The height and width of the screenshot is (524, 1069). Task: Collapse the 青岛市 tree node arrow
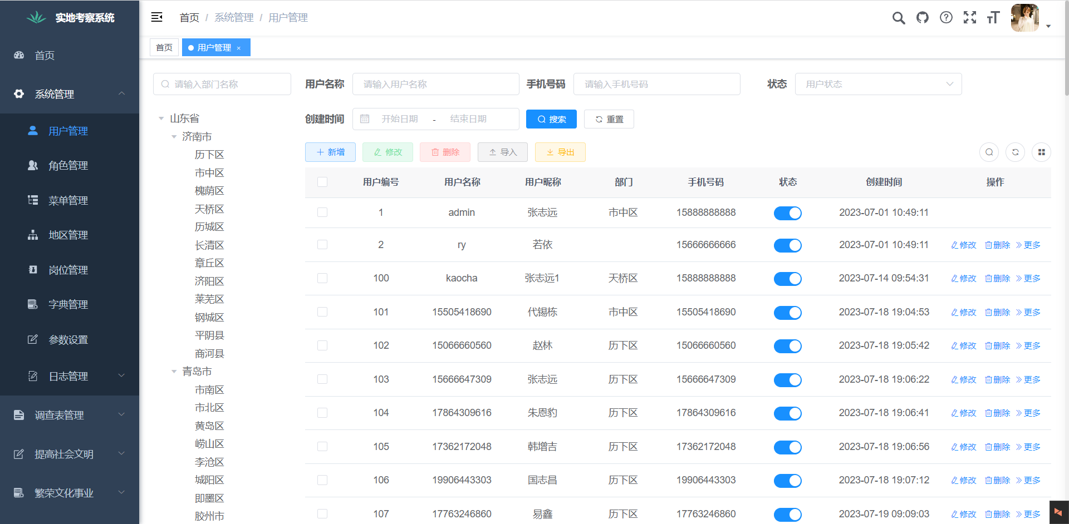pyautogui.click(x=174, y=372)
